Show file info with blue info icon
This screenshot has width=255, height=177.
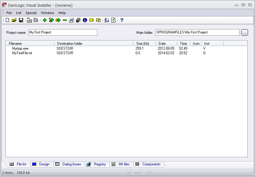pos(85,20)
